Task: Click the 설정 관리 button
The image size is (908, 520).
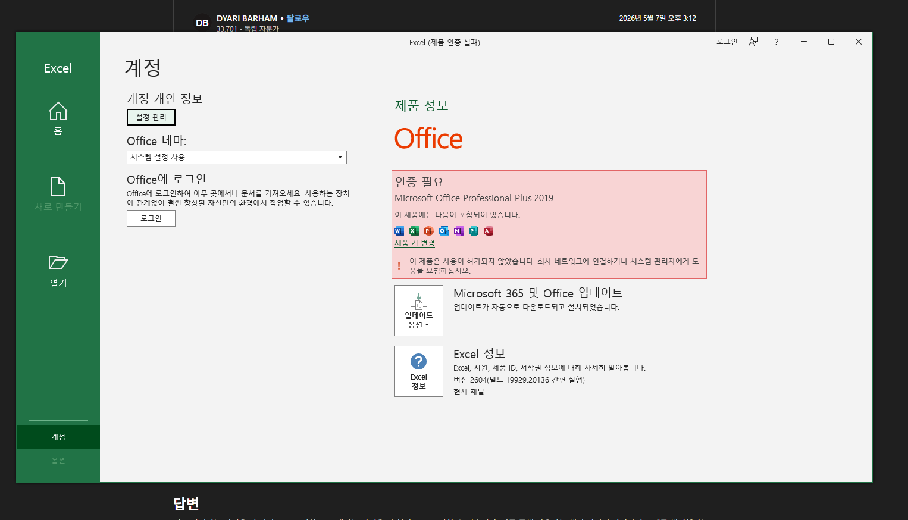Action: pyautogui.click(x=151, y=117)
